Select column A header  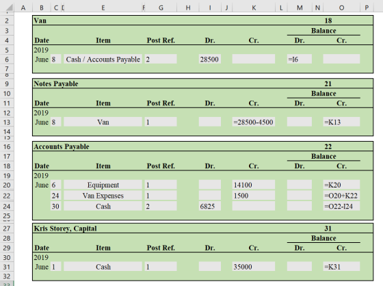pyautogui.click(x=23, y=8)
